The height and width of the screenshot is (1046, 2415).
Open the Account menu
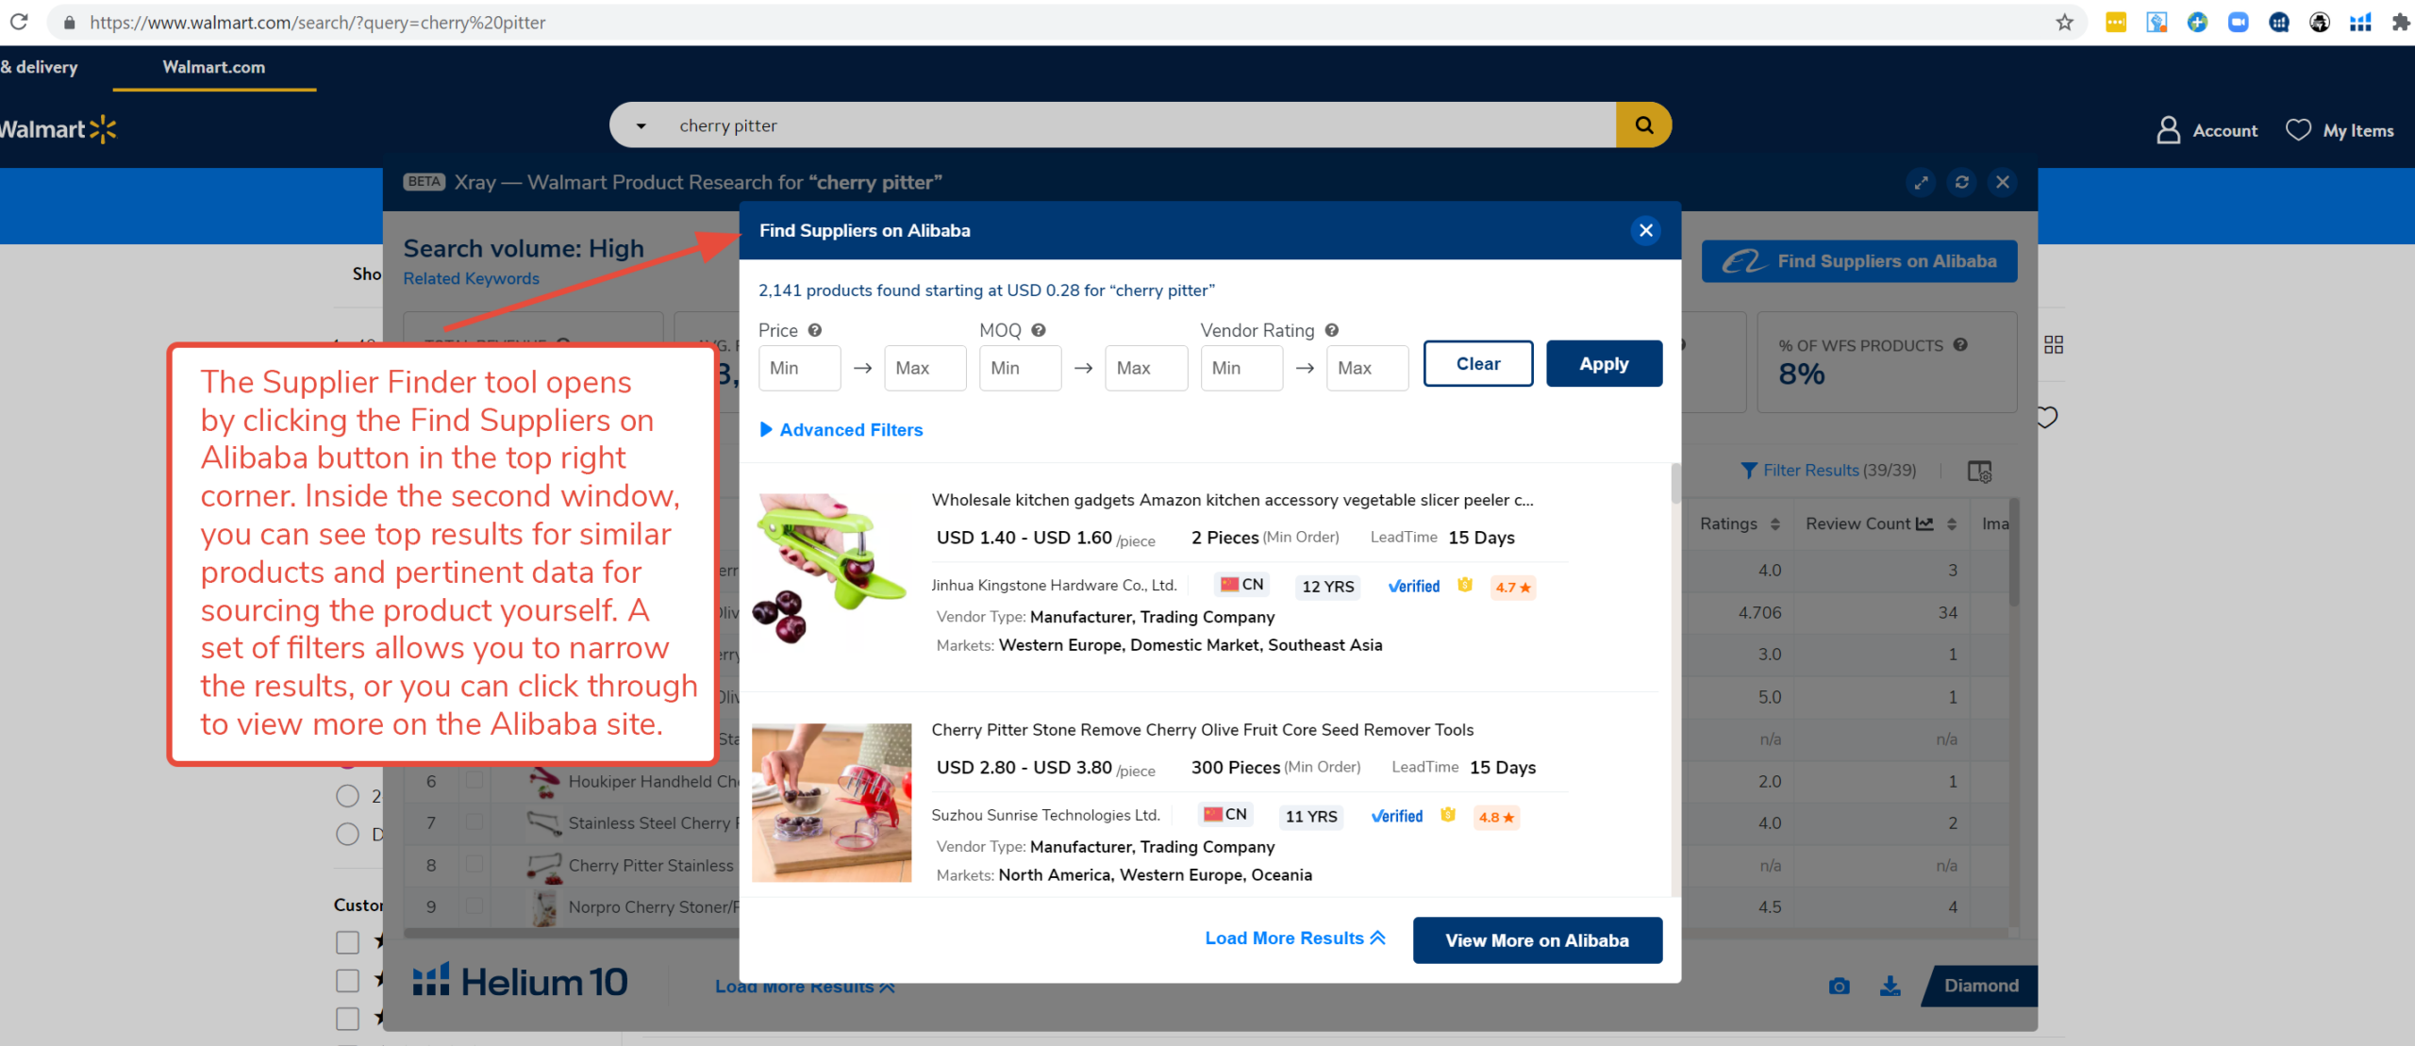[x=2207, y=130]
